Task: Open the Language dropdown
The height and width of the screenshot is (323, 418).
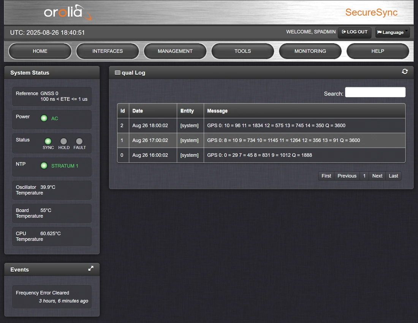Action: pos(393,32)
